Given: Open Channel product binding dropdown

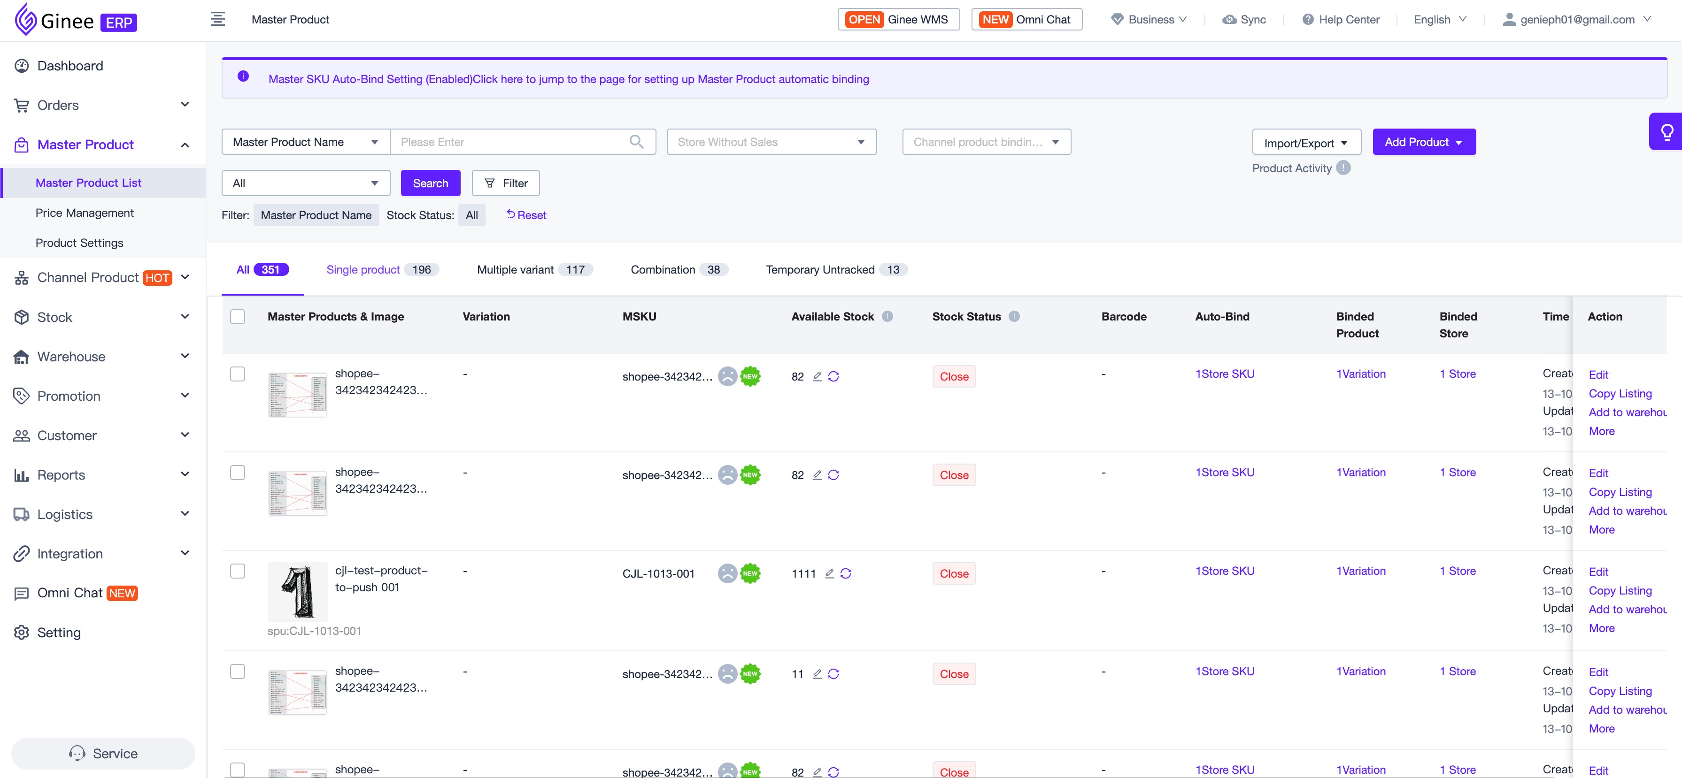Looking at the screenshot, I should click(986, 142).
